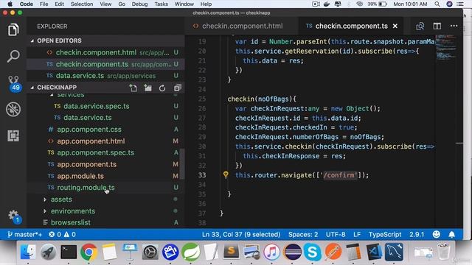Image resolution: width=472 pixels, height=265 pixels.
Task: Split the editor with split icon
Action: point(437,26)
